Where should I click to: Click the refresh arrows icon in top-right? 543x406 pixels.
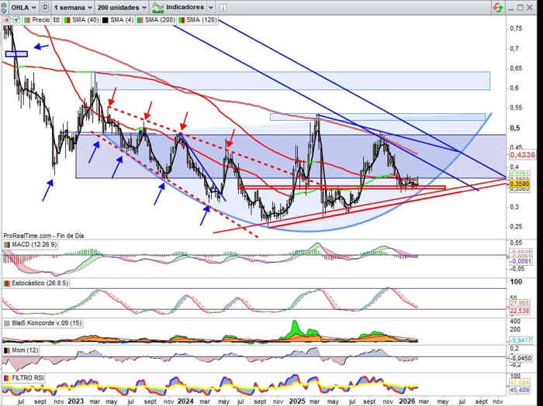pos(497,7)
